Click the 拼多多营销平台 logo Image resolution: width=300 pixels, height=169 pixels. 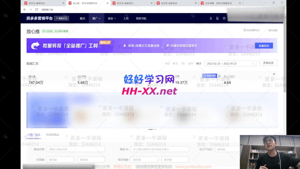[x=40, y=18]
